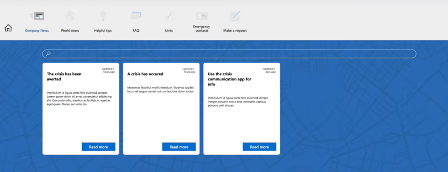
Task: Go to the Home icon
Action: click(x=8, y=28)
